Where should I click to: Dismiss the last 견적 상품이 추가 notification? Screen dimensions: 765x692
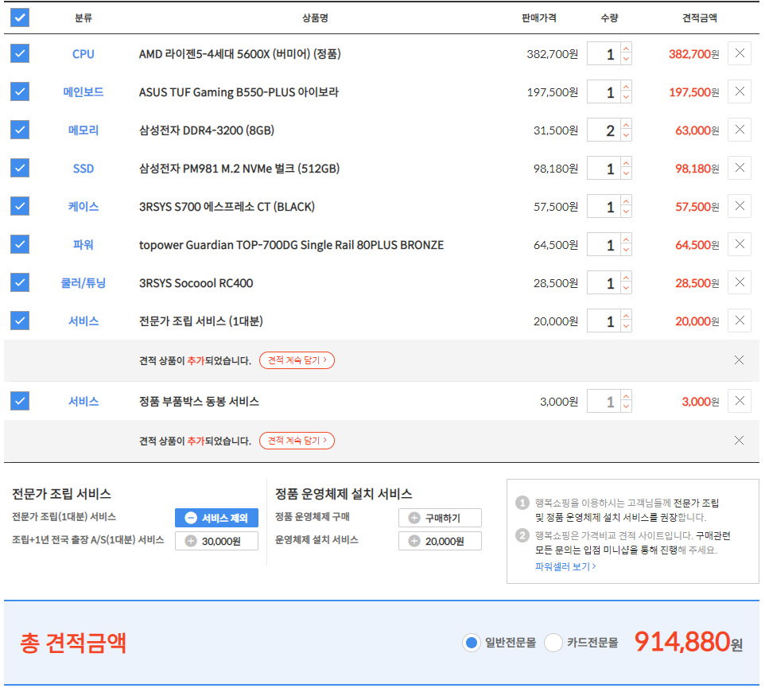click(x=739, y=441)
